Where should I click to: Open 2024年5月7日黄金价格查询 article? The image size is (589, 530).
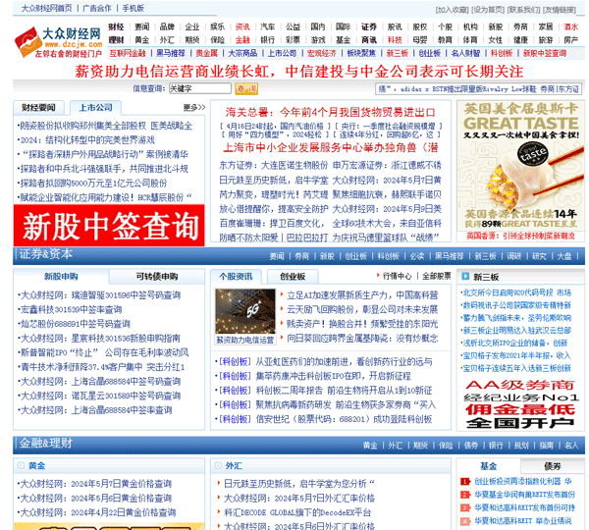(x=95, y=484)
